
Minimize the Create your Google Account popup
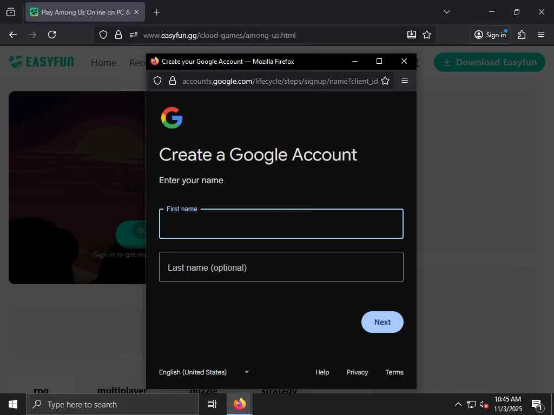point(355,62)
